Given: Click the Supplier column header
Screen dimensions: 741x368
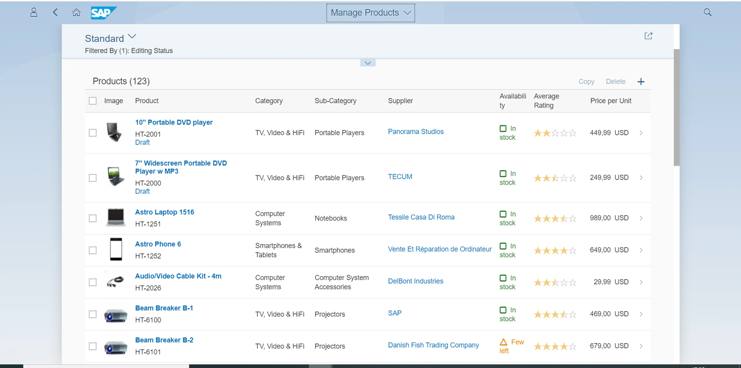Looking at the screenshot, I should tap(400, 101).
